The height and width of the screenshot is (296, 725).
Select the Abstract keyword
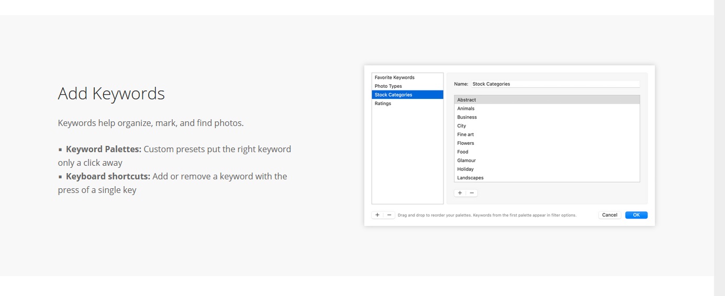coord(466,100)
